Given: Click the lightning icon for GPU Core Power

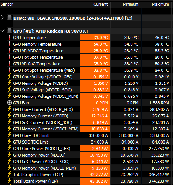Looking at the screenshot, I should [10, 148].
